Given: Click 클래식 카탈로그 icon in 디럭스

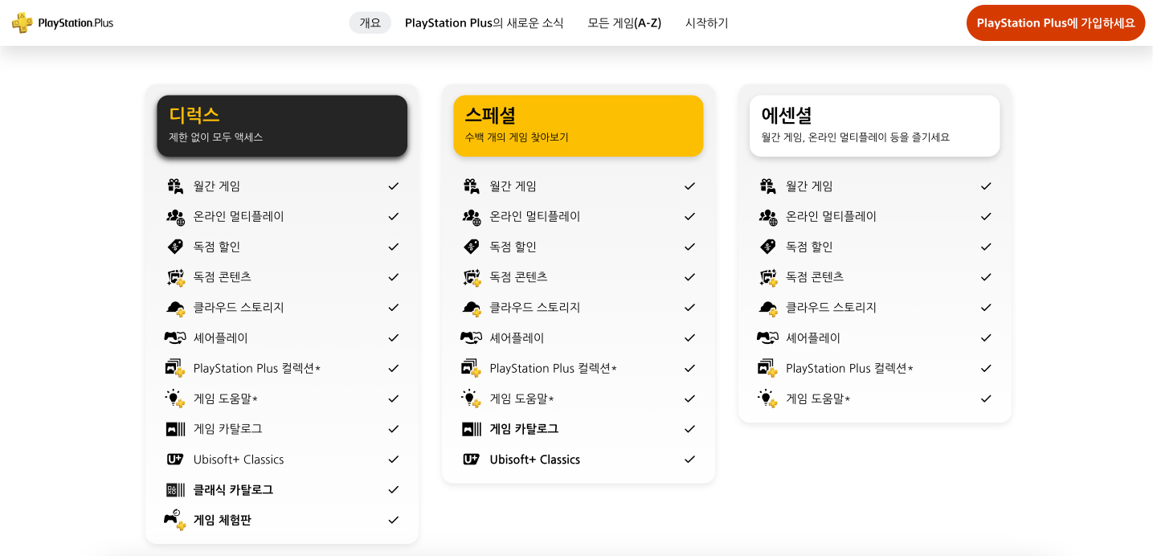Looking at the screenshot, I should pos(175,489).
